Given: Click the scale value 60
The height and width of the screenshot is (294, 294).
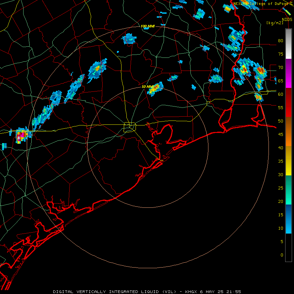Looking at the screenshot, I should [x=281, y=94].
